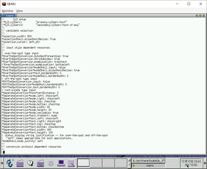Open the clock applet showing AM 10:00
The height and width of the screenshot is (169, 207).
point(191,163)
